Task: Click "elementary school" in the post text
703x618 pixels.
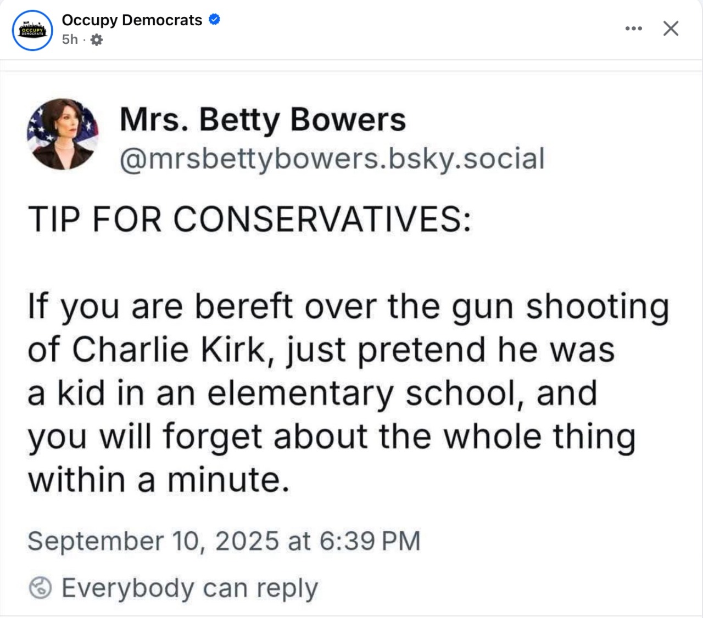Action: pos(362,393)
